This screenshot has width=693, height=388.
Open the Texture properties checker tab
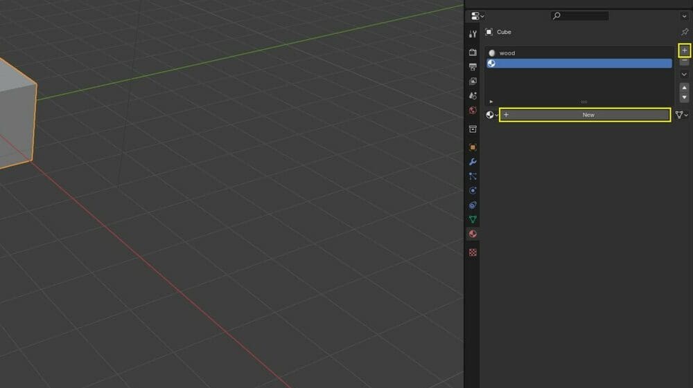point(473,252)
